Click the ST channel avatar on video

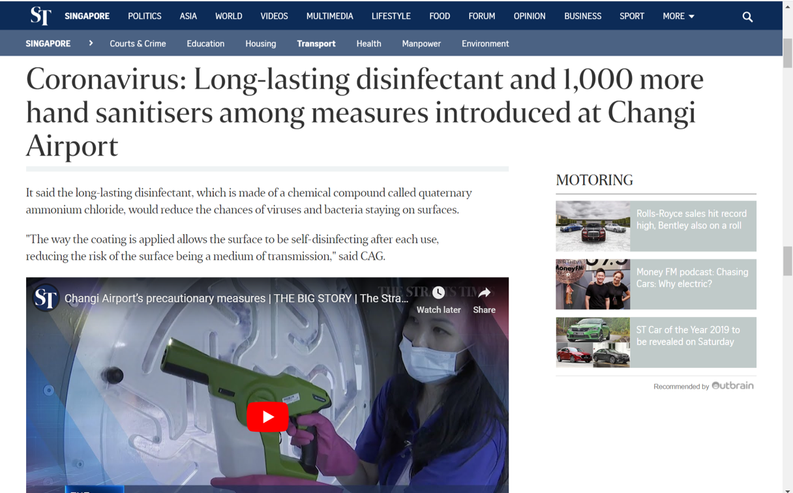[46, 299]
